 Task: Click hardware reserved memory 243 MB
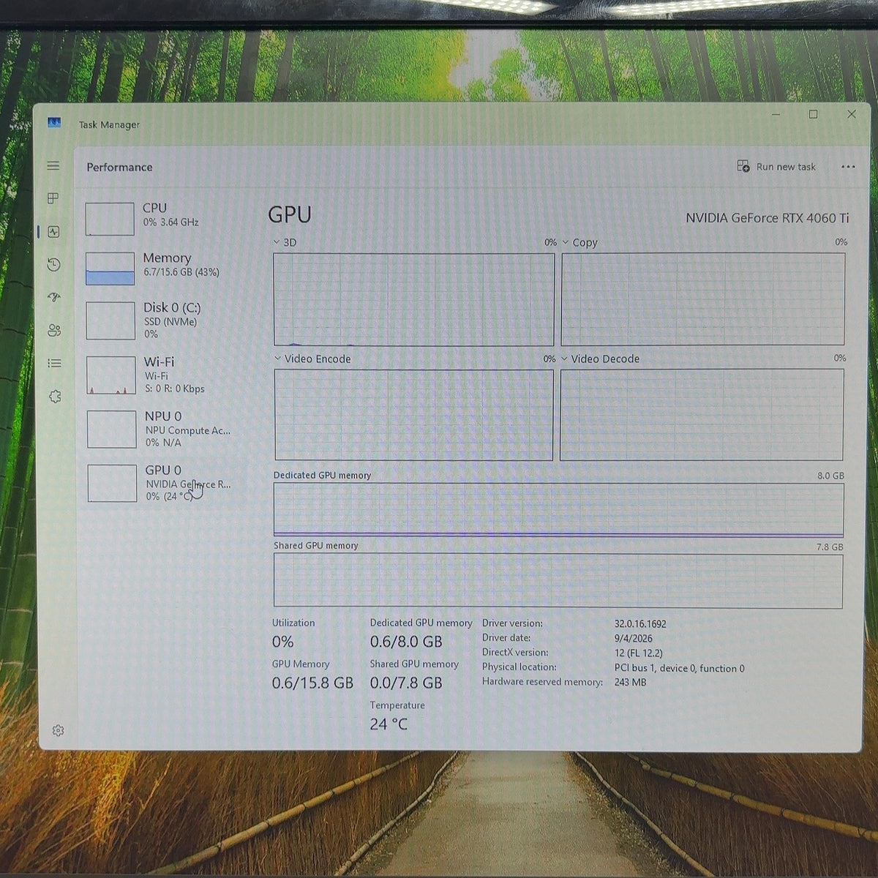pyautogui.click(x=630, y=682)
